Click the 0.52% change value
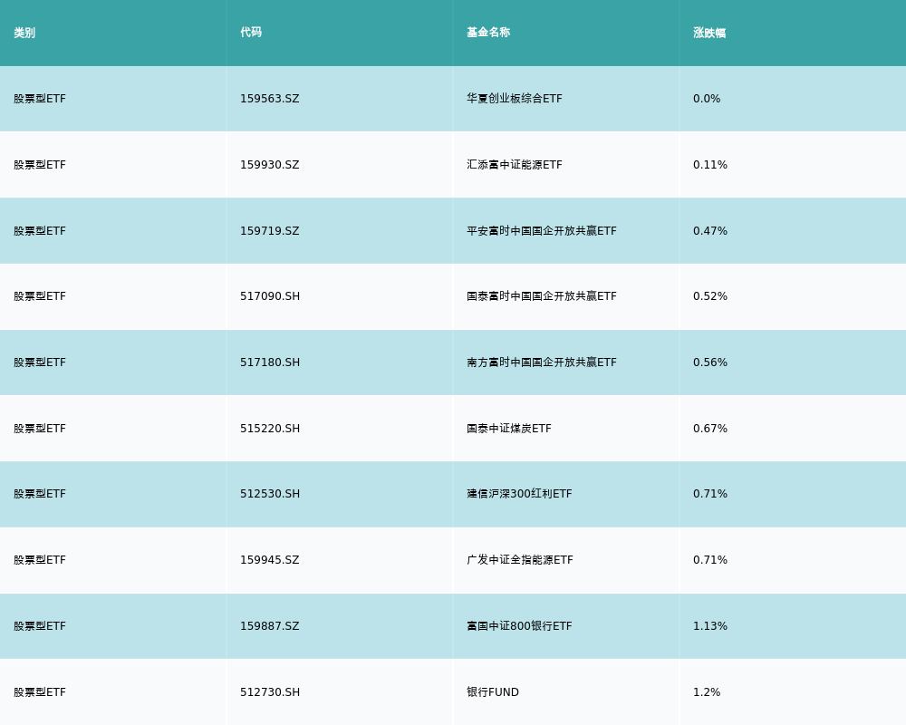This screenshot has height=725, width=906. point(710,296)
